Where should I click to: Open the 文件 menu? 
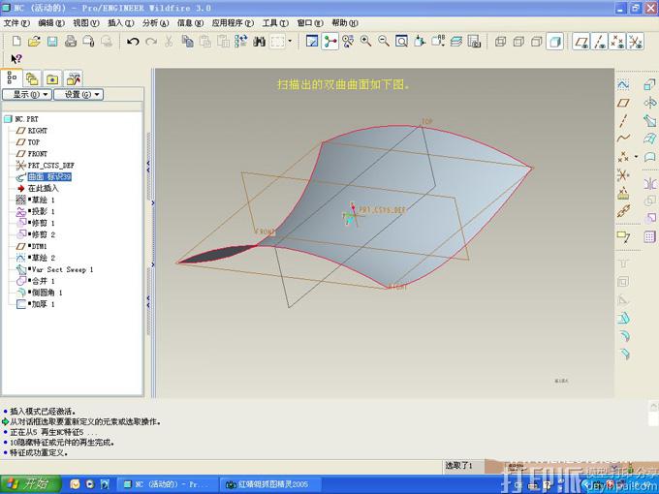pos(16,22)
